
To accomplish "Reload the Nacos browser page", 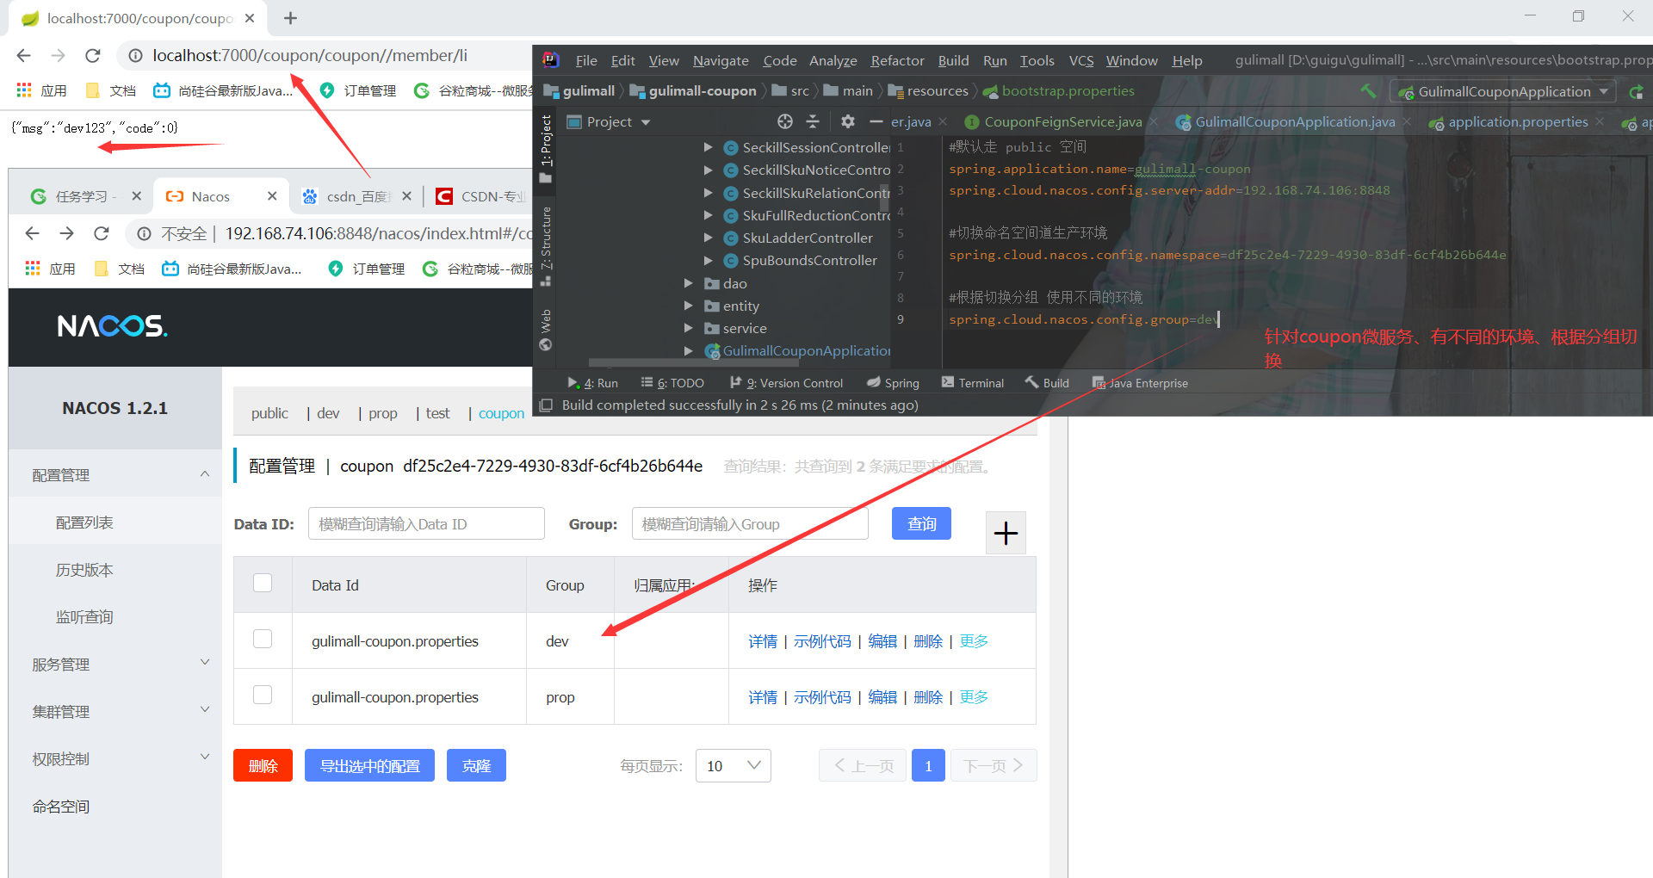I will click(102, 233).
